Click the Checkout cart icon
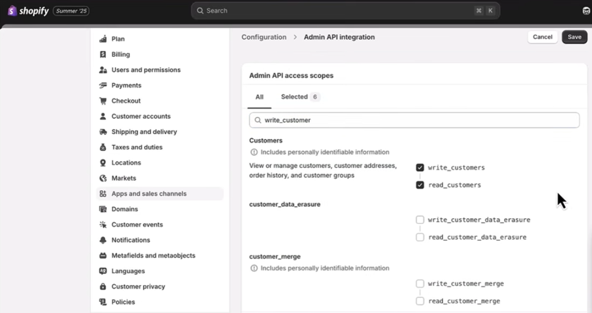The height and width of the screenshot is (313, 592). (x=103, y=101)
